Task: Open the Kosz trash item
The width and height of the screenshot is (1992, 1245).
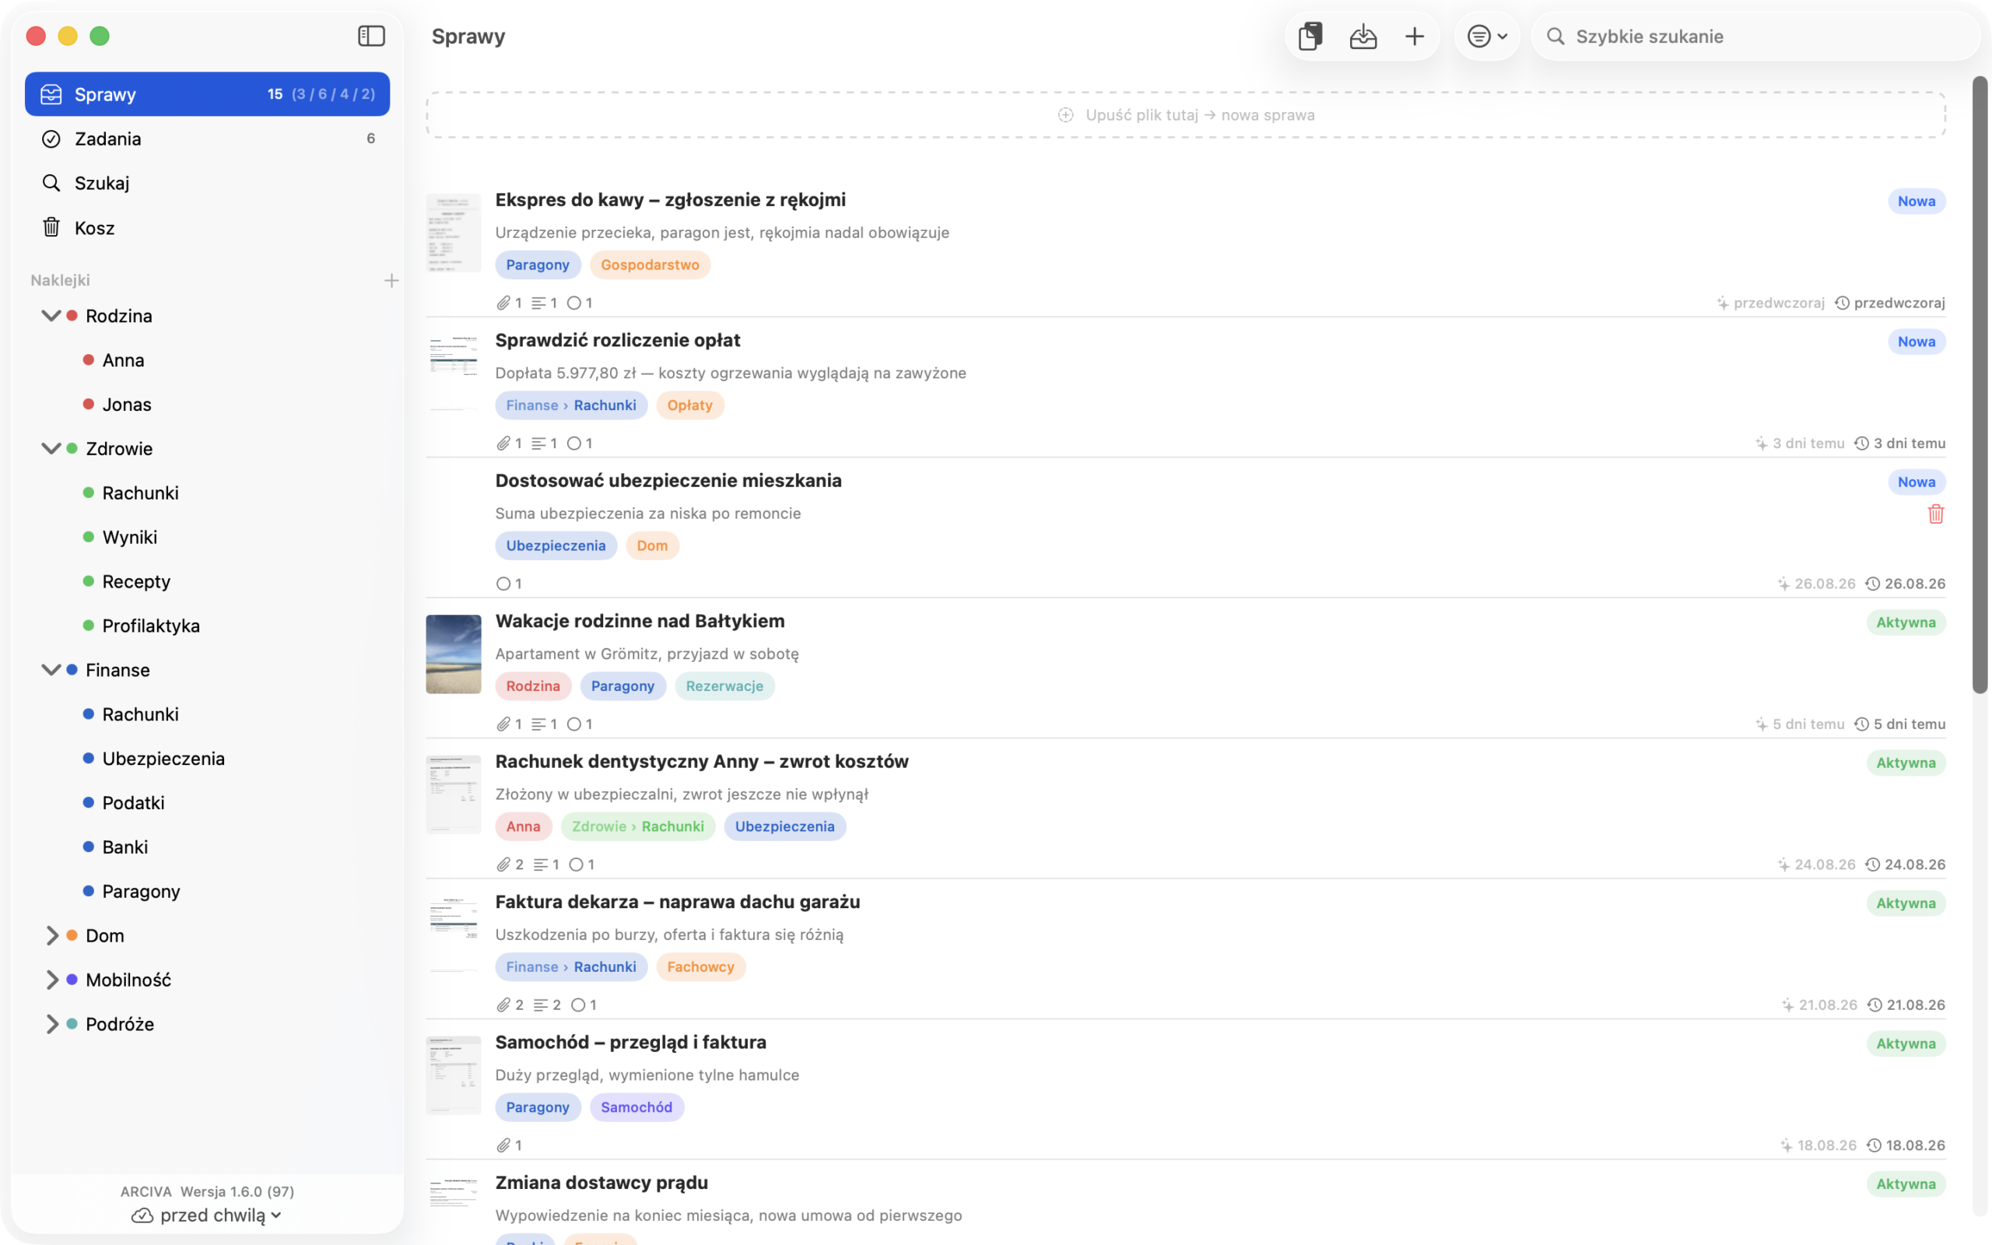Action: pyautogui.click(x=208, y=227)
